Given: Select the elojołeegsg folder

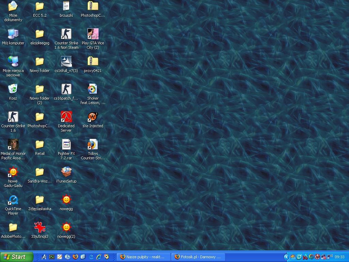Looking at the screenshot, I should click(x=40, y=37).
